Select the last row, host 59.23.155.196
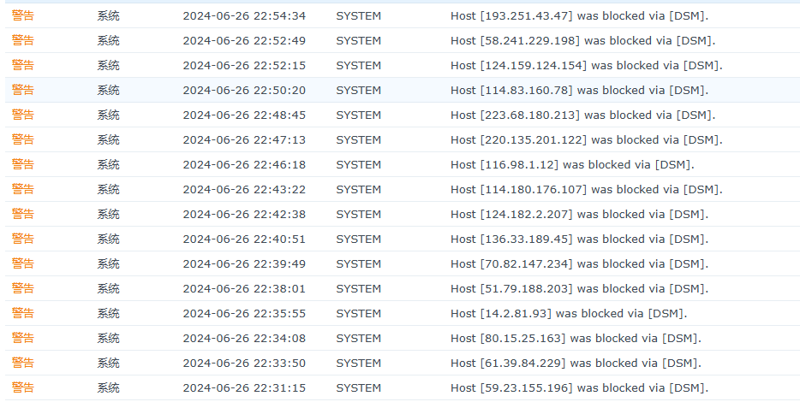Image resolution: width=800 pixels, height=402 pixels. pyautogui.click(x=579, y=387)
